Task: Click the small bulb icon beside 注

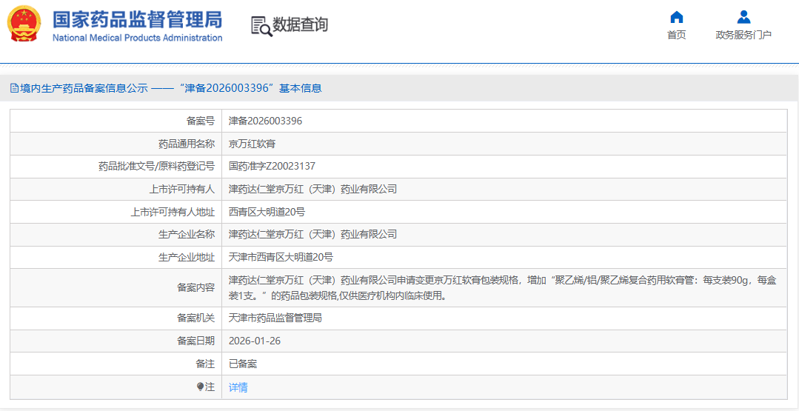Action: 200,387
